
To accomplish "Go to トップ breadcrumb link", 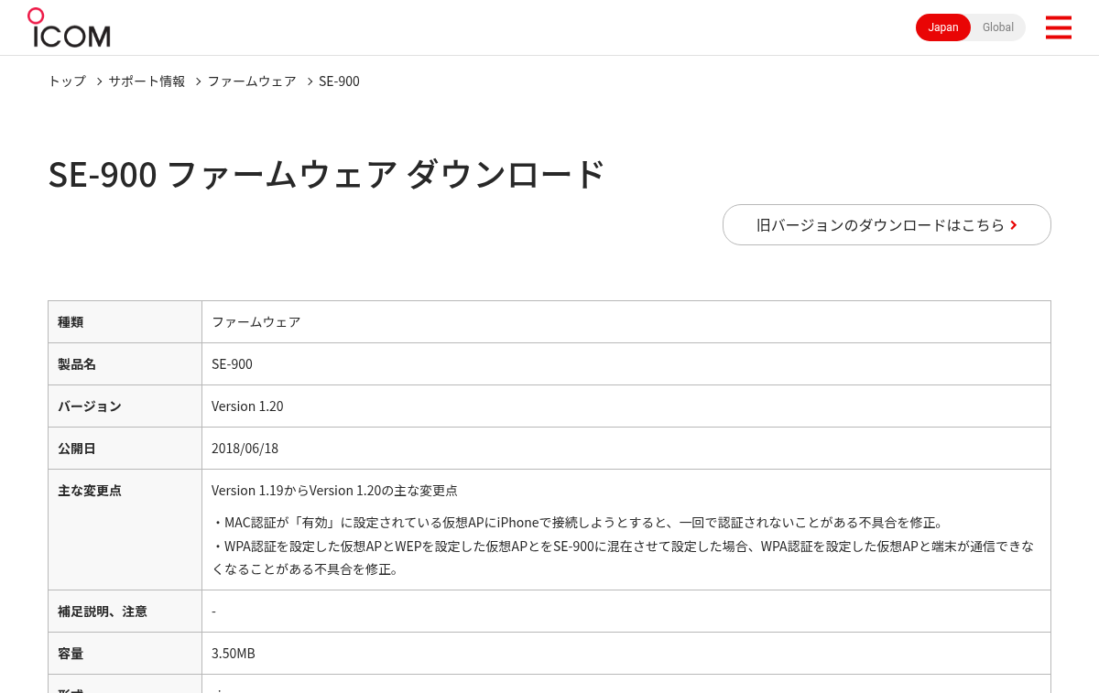I will click(67, 81).
